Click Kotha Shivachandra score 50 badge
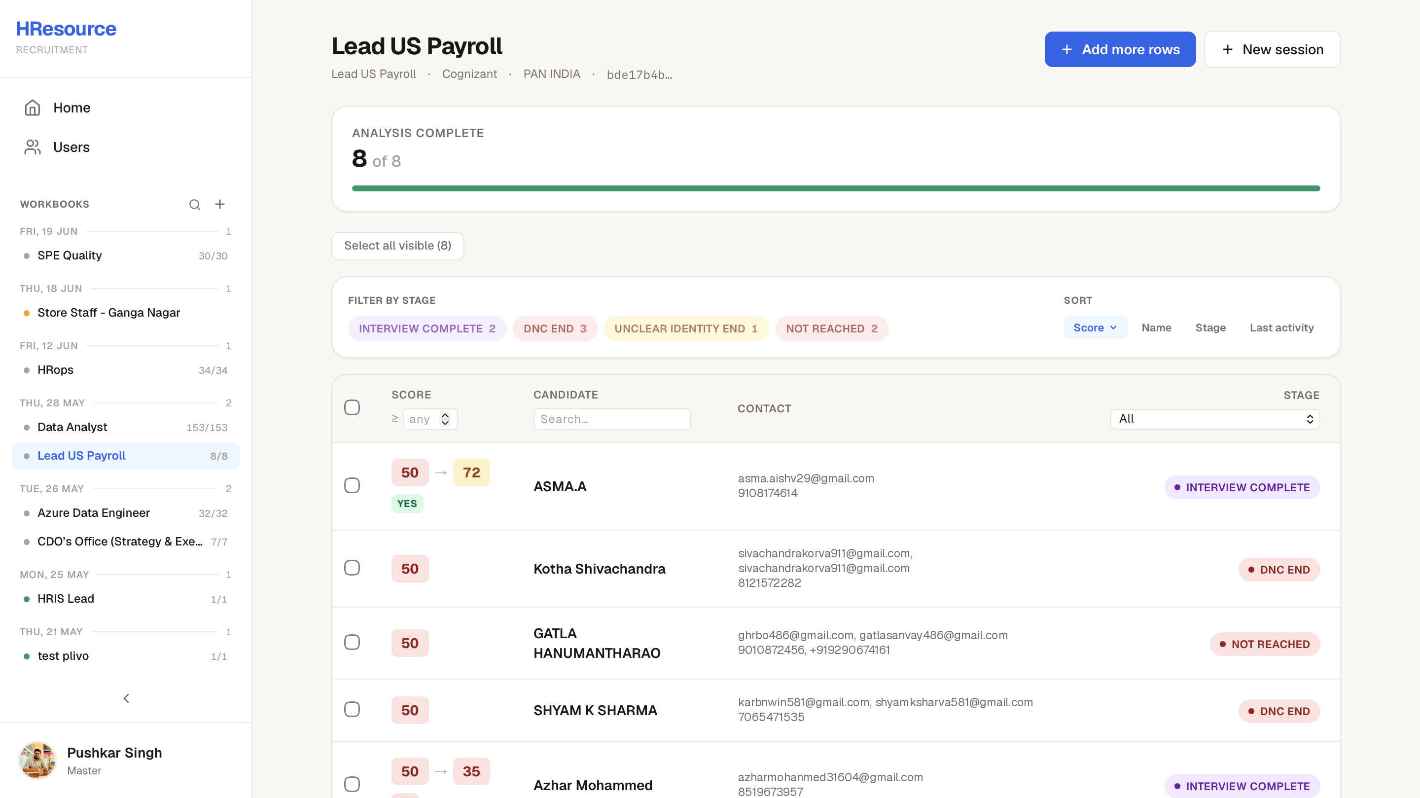1420x798 pixels. 410,569
